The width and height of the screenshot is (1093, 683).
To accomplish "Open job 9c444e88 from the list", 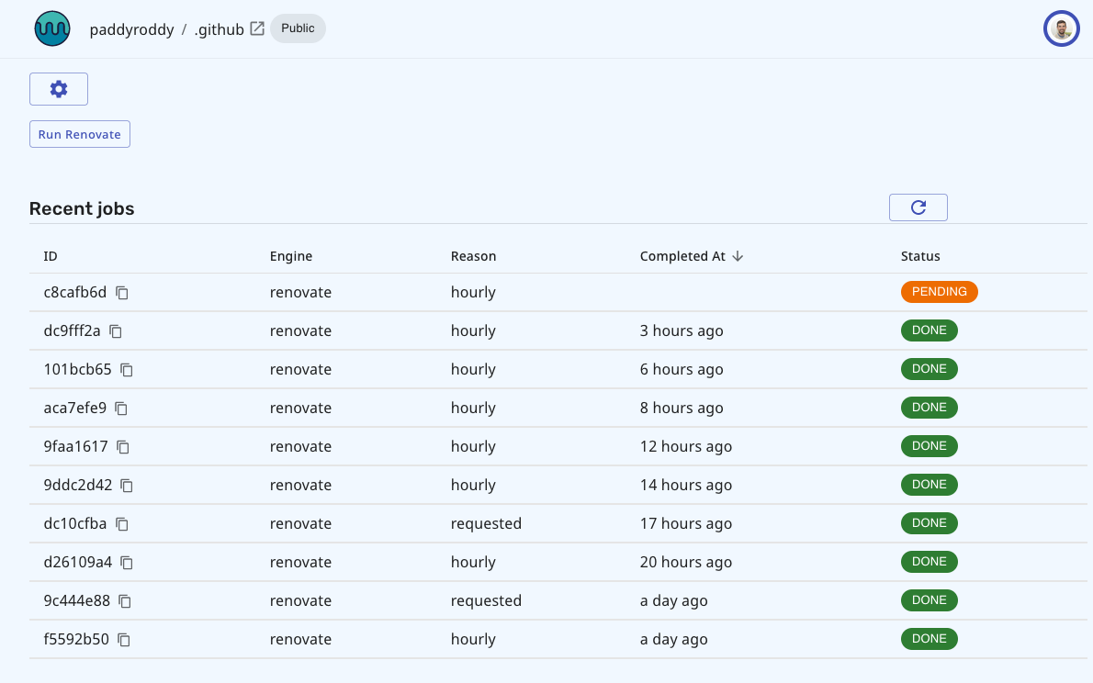I will tap(76, 601).
